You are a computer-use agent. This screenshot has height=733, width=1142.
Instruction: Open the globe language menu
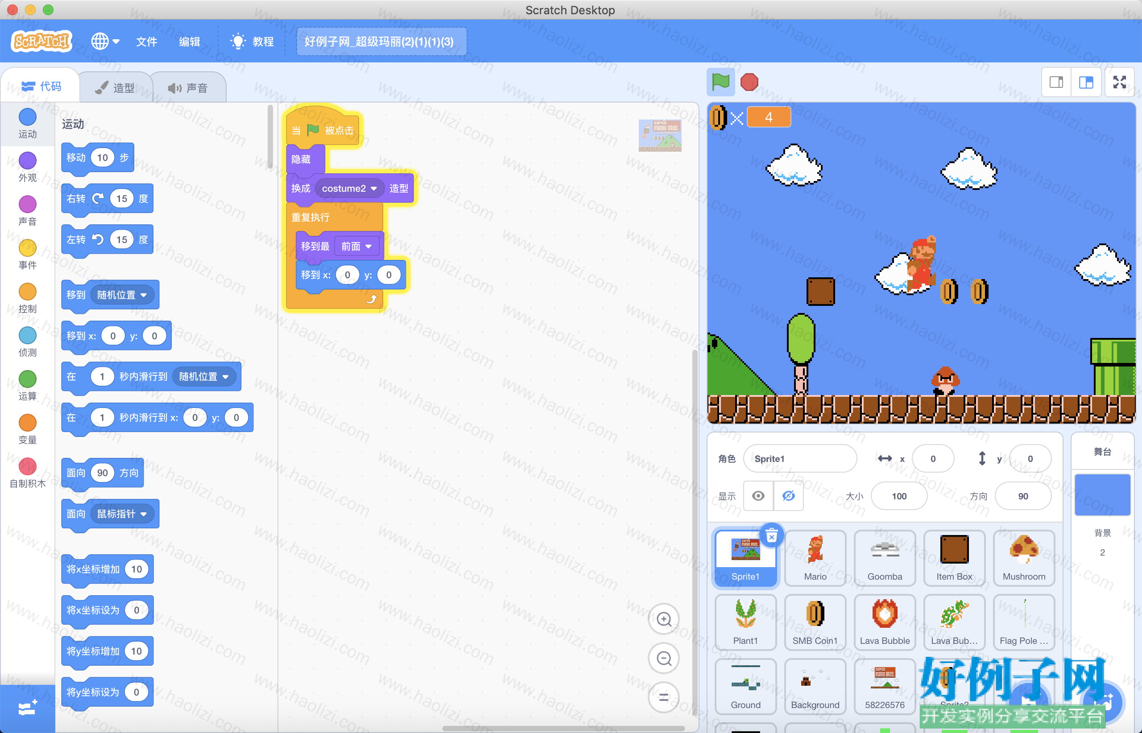(x=105, y=41)
